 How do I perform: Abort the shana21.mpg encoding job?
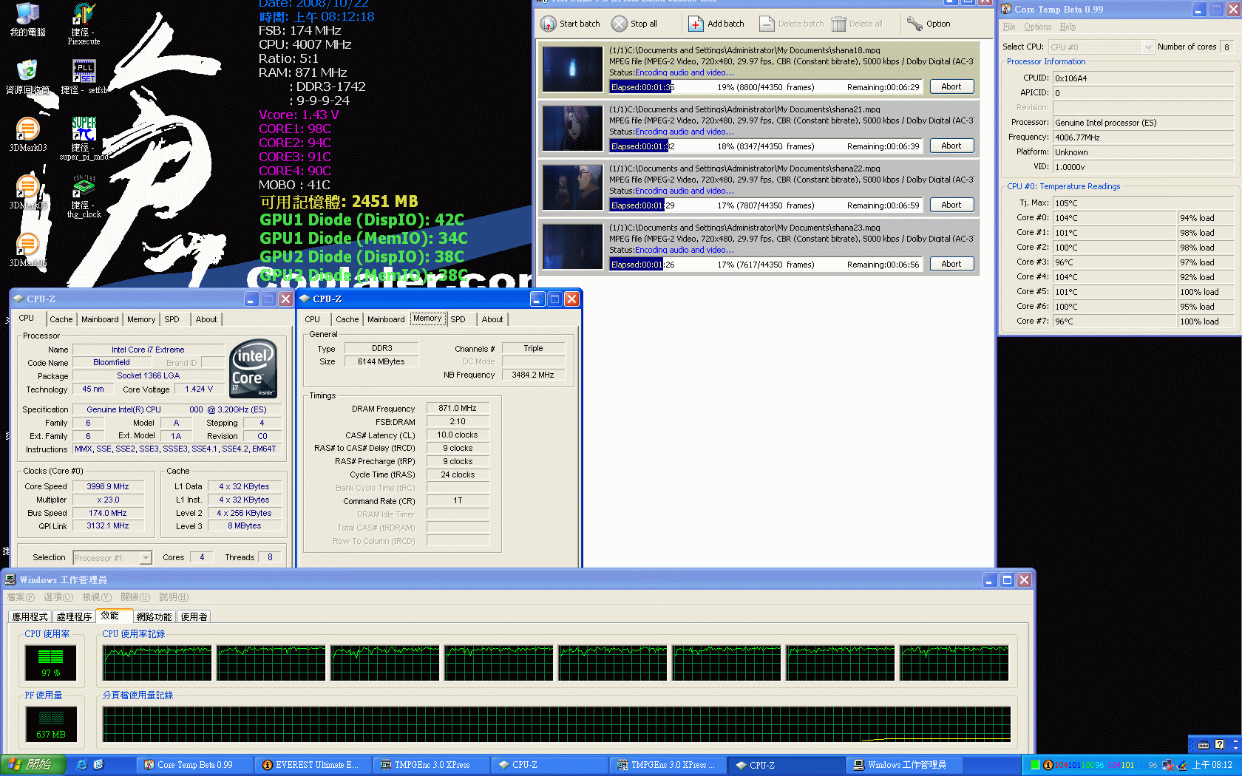click(x=951, y=146)
